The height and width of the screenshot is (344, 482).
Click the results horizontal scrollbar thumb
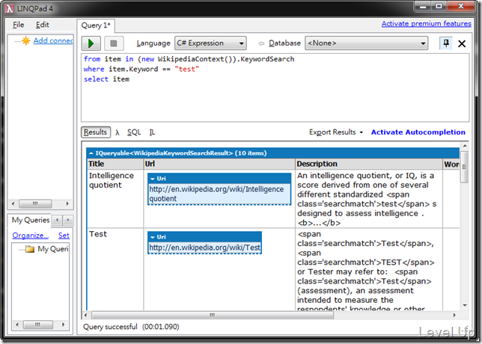pos(212,315)
